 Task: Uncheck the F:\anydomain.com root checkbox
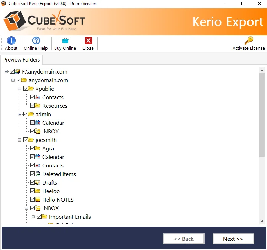point(12,71)
